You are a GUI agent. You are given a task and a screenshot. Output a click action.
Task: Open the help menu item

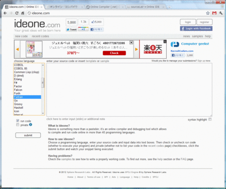[x=208, y=36]
